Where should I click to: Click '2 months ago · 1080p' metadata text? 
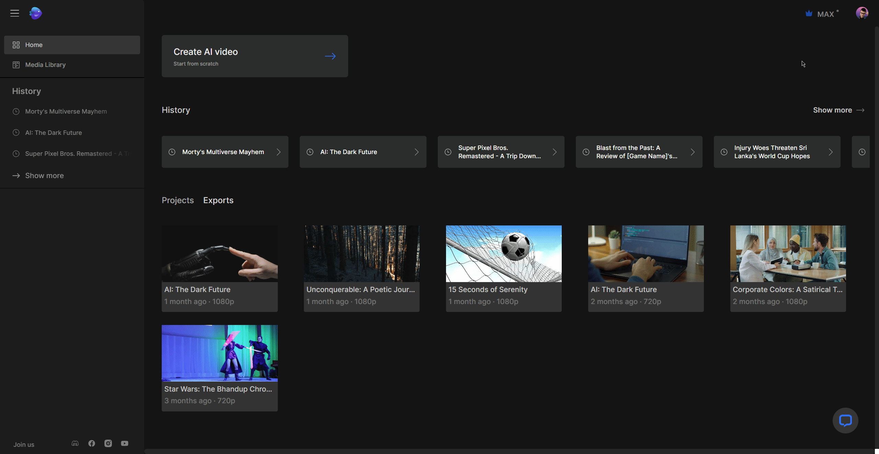(770, 302)
